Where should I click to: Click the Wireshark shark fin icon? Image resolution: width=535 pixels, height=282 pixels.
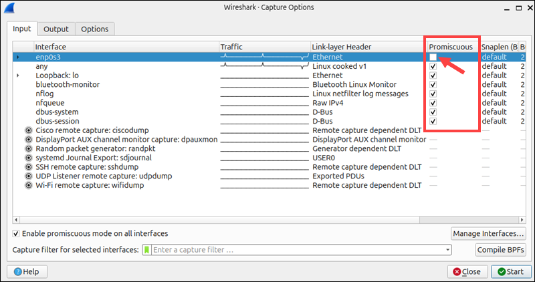click(x=9, y=7)
